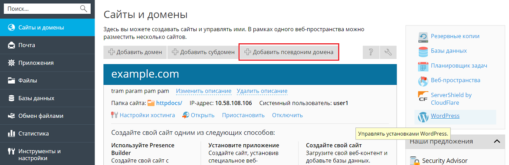Click Создайте свой сайт heading
Viewport: 509px width, 165px height.
(334, 145)
